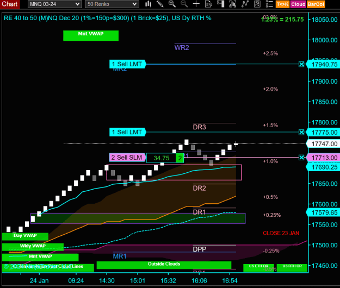
Task: Click the Chart tab label
Action: click(x=10, y=4)
